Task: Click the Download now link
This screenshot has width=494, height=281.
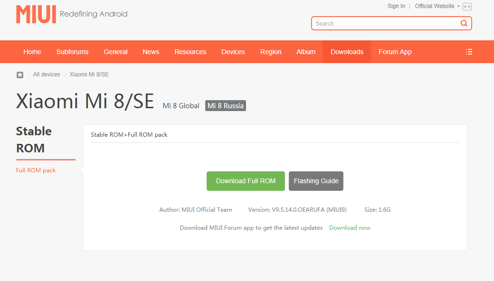Action: [350, 228]
